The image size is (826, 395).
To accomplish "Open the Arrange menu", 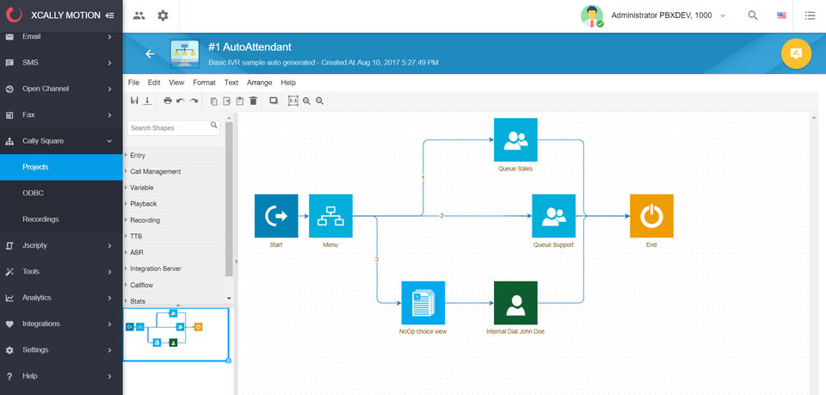I will click(259, 83).
